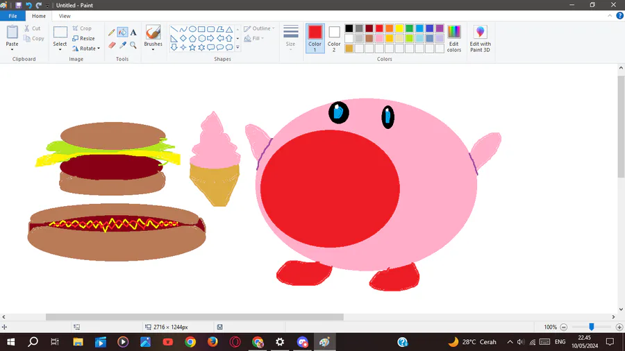Open Settings gear from the taskbar

tap(281, 342)
